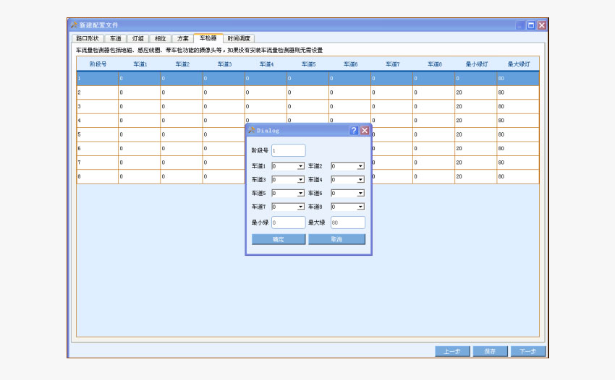
Task: Open the 车道4 dropdown
Action: [360, 180]
